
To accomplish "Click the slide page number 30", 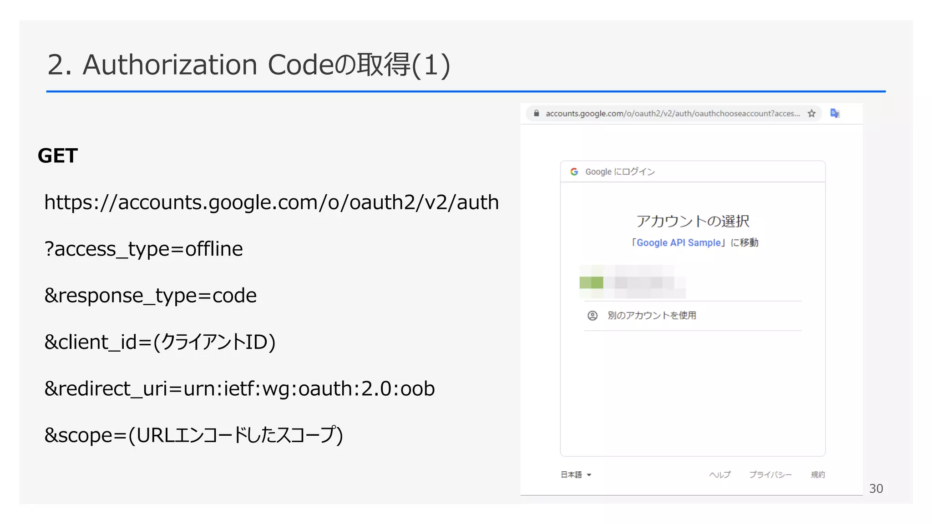I will 876,489.
